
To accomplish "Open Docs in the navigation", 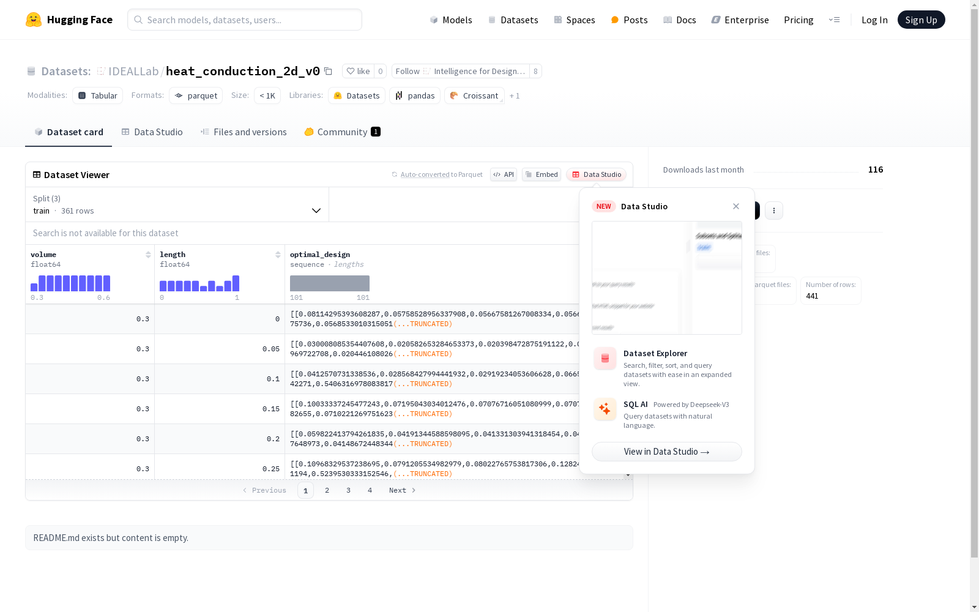I will pos(680,20).
